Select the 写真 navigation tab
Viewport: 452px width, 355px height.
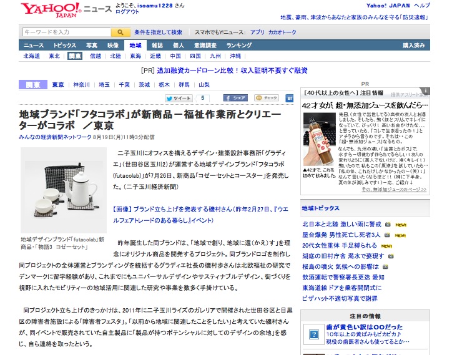click(92, 46)
